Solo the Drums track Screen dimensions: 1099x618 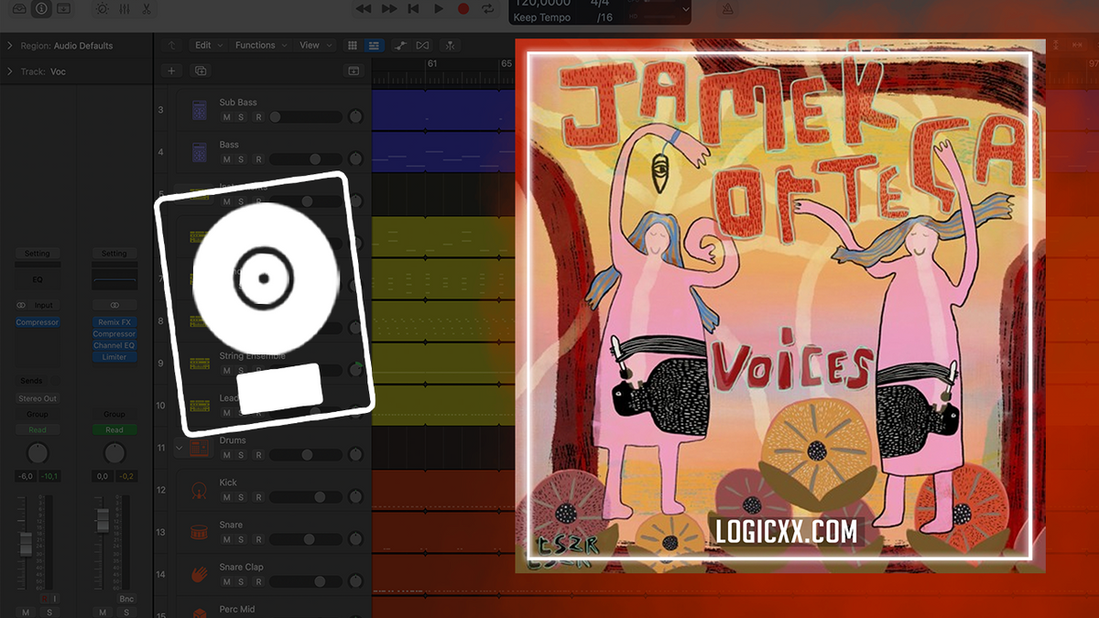tap(241, 455)
